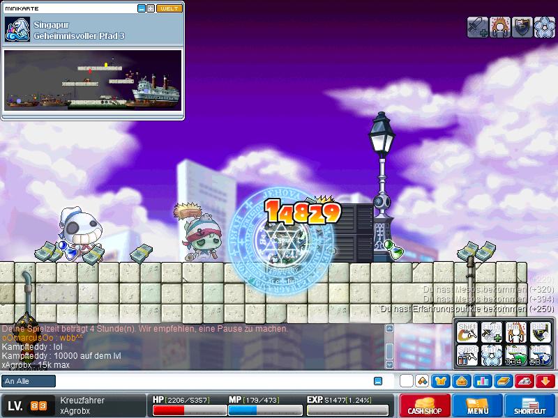Open the inventory with the bag icon
The image size is (558, 418).
click(x=461, y=381)
